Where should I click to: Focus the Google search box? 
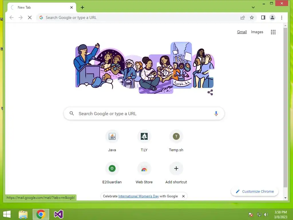tap(144, 113)
